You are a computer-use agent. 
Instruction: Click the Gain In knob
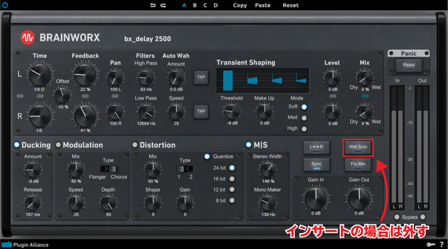pyautogui.click(x=316, y=198)
